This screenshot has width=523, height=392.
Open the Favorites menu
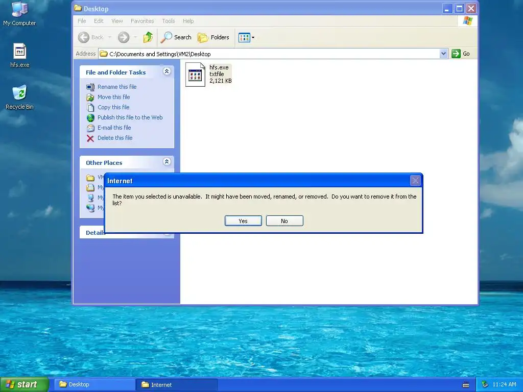tap(142, 21)
